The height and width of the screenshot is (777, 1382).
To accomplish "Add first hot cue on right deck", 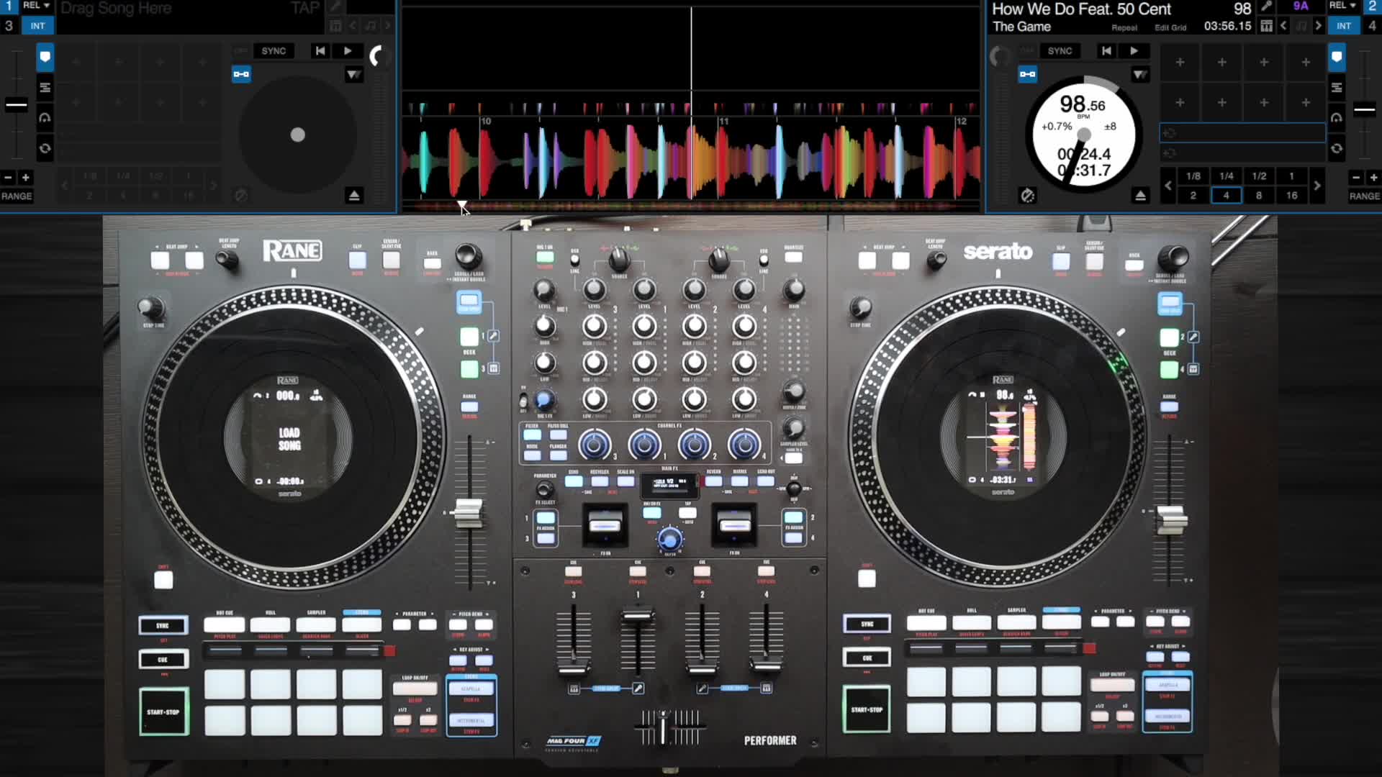I will tap(1180, 63).
